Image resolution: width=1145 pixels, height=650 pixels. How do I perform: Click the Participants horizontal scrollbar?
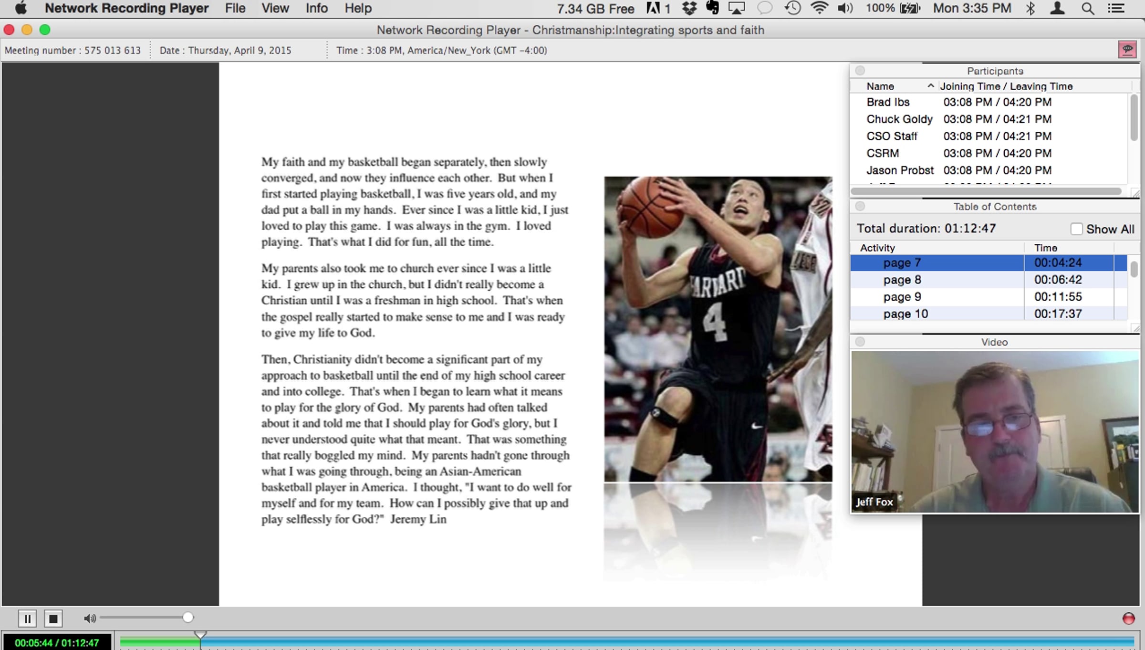[x=986, y=191]
